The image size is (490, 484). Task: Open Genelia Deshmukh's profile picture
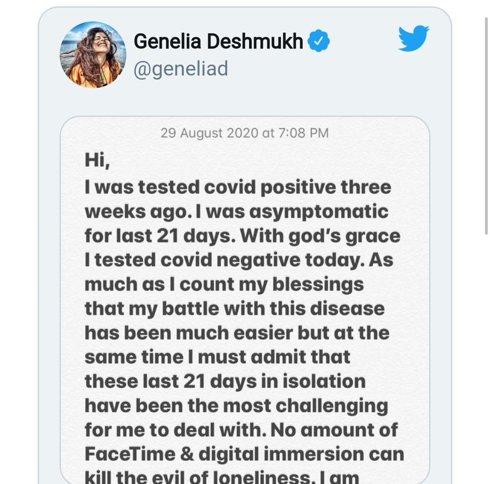pos(93,55)
